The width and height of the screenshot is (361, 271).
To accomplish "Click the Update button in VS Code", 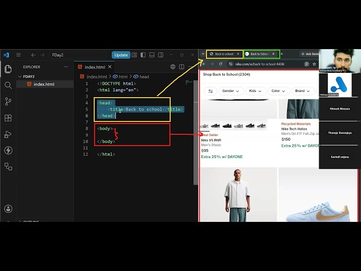I will pos(121,55).
